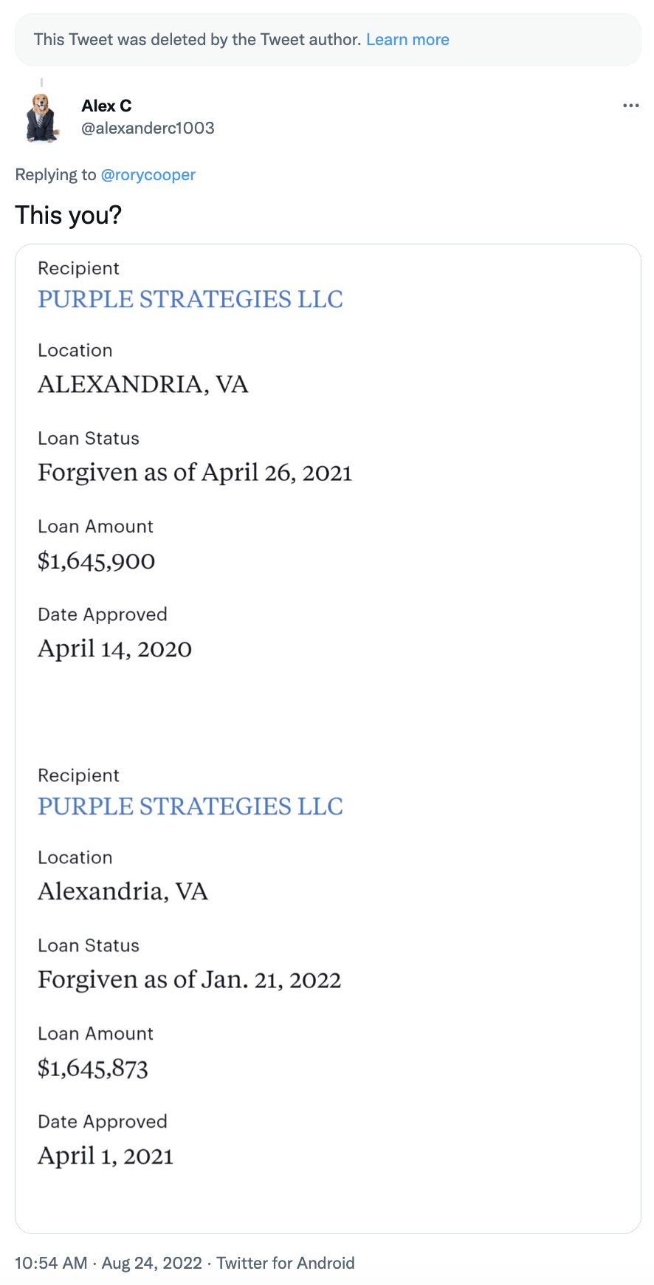Click the second PURPLE STRATEGIES LLC recipient
Image resolution: width=654 pixels, height=1285 pixels.
tap(190, 806)
